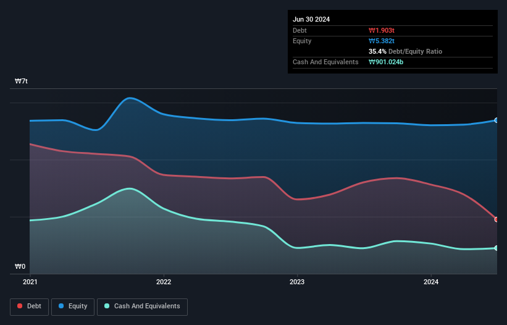Click the ₩1.903t debt value
The image size is (507, 325).
click(x=382, y=30)
